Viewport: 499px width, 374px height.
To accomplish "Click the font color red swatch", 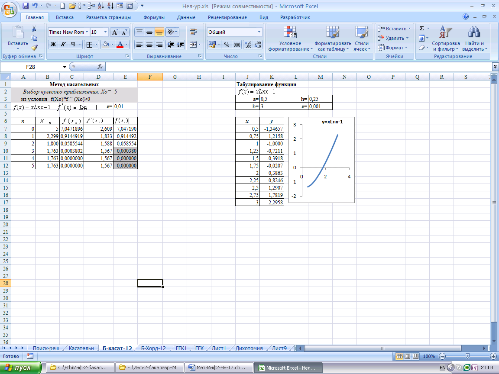I will (x=120, y=45).
